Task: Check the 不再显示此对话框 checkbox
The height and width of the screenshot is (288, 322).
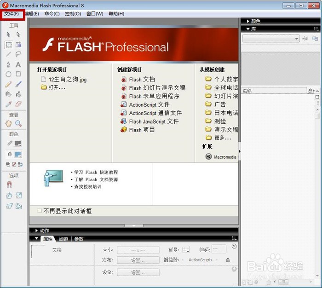Action: point(39,211)
